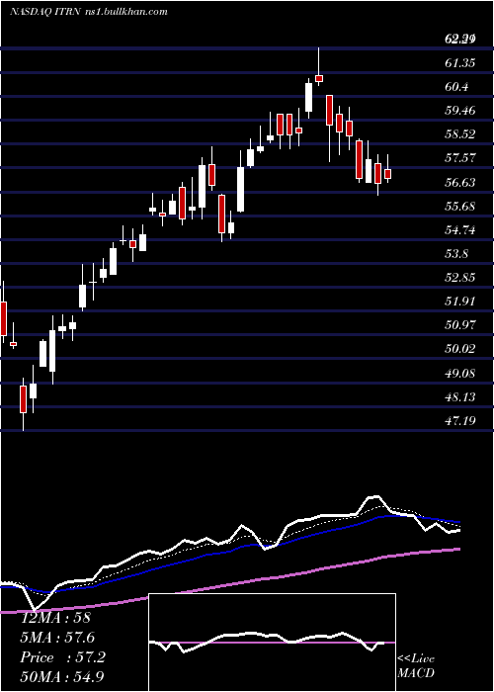Click the 50.97 price axis label
Viewport: 494px width, 692px height.
(x=460, y=325)
